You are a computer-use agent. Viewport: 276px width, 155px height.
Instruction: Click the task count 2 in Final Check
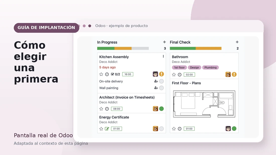pyautogui.click(x=238, y=48)
